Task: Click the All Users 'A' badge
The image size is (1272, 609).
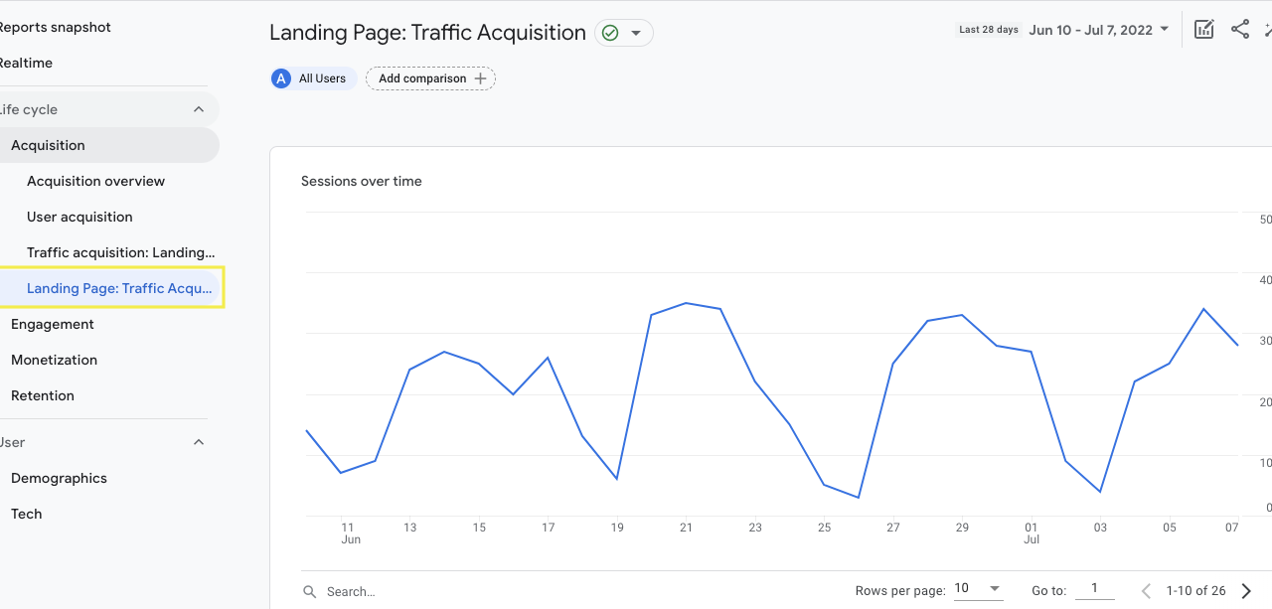Action: [281, 78]
